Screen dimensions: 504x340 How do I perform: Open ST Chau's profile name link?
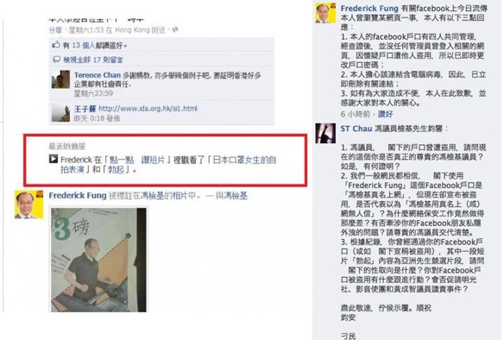(x=356, y=128)
